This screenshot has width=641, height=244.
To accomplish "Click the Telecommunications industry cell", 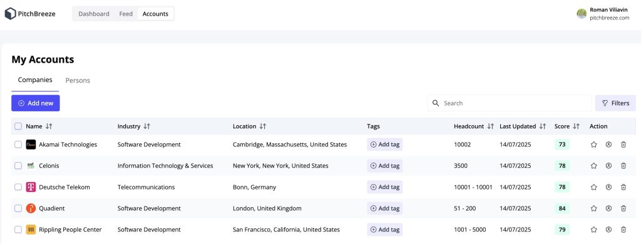I will coord(146,187).
